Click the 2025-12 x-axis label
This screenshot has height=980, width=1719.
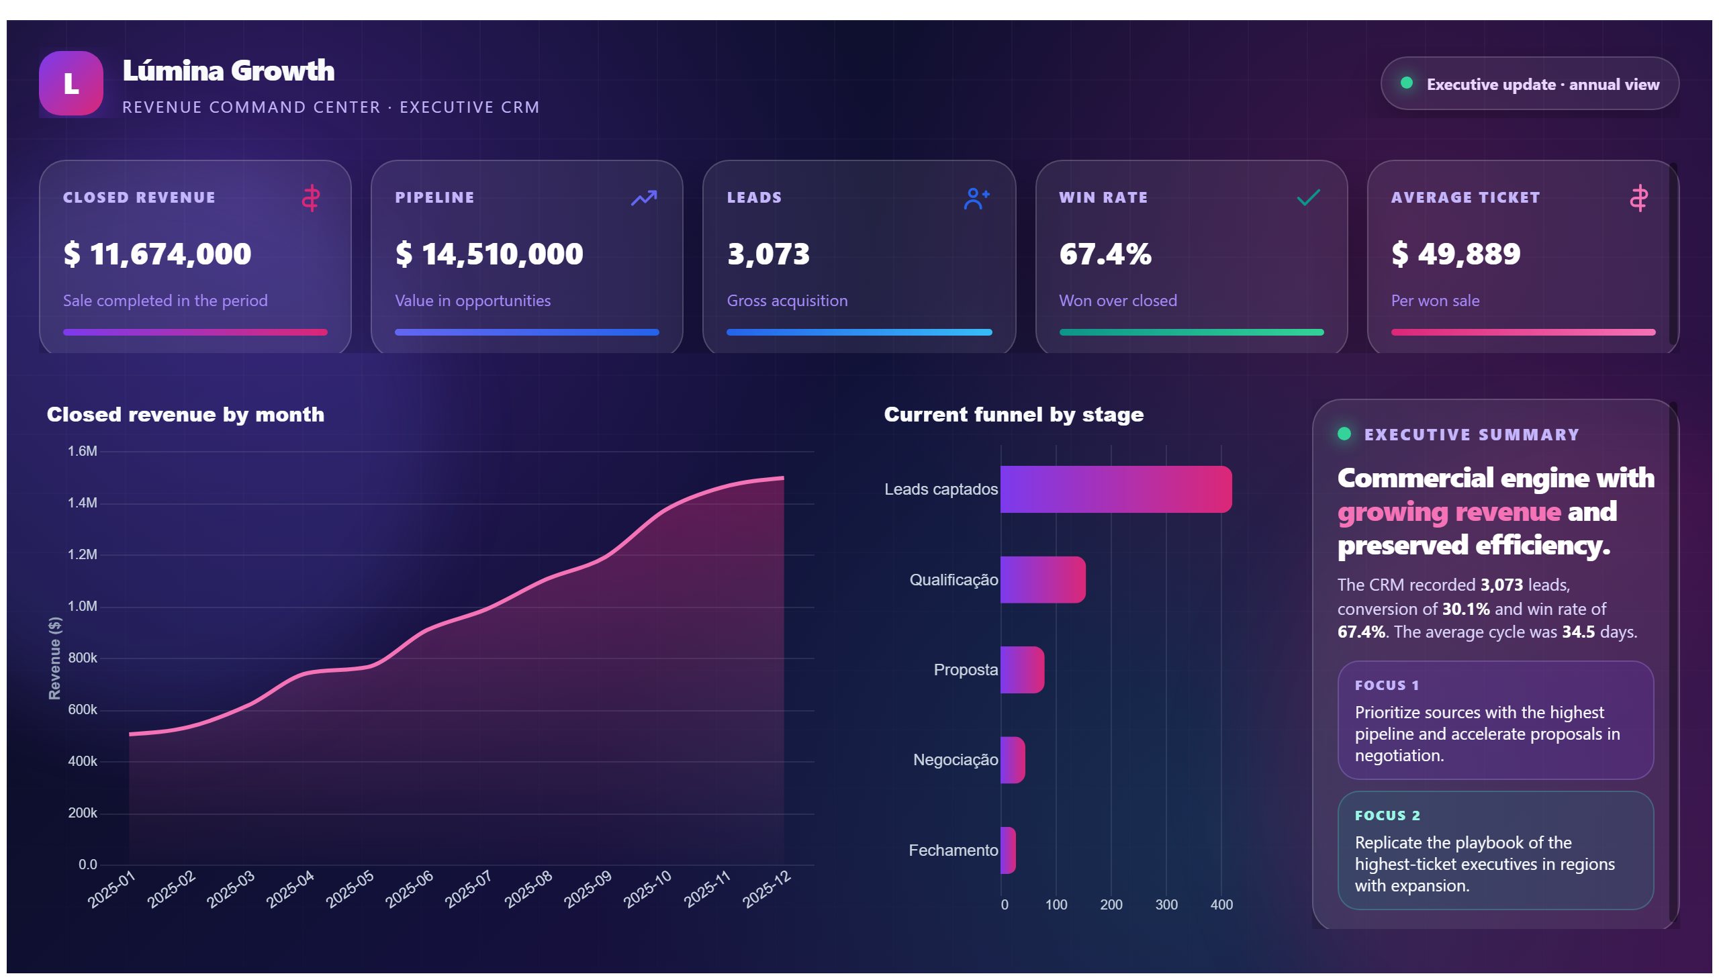[766, 889]
